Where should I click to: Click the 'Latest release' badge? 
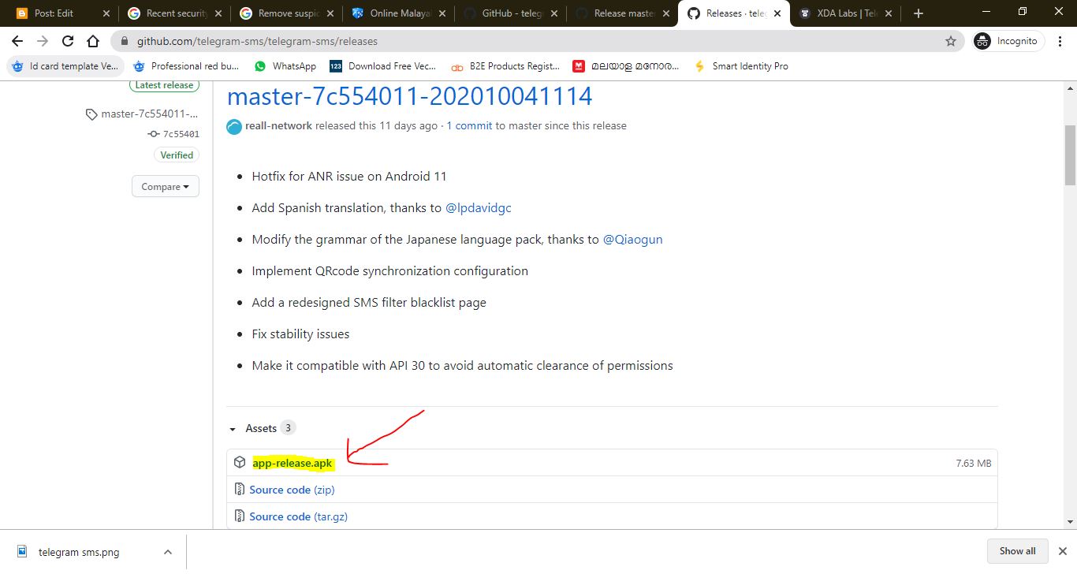pyautogui.click(x=165, y=85)
